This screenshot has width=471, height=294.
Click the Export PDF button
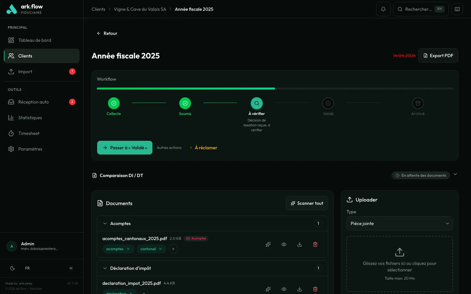pos(438,56)
